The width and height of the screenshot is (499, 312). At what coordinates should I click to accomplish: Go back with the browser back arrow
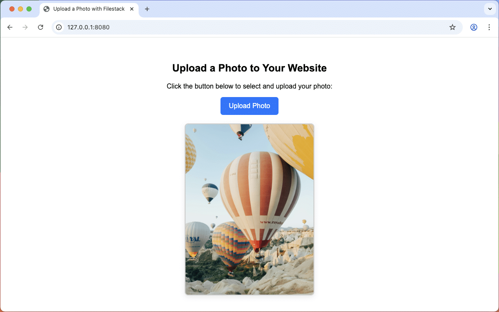click(10, 27)
